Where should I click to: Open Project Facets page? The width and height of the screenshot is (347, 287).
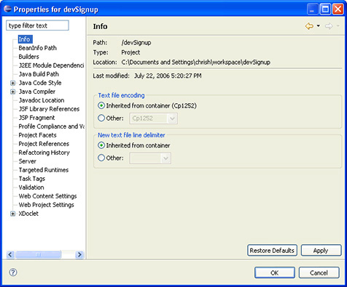[x=37, y=135]
